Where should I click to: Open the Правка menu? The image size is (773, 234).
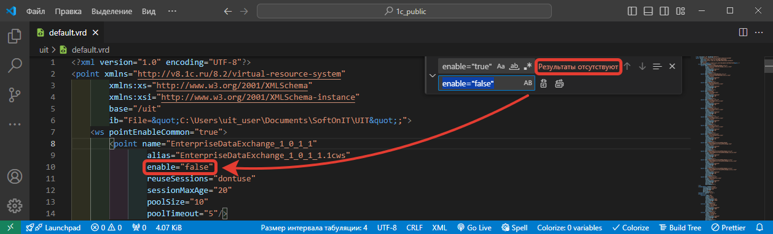pyautogui.click(x=68, y=11)
